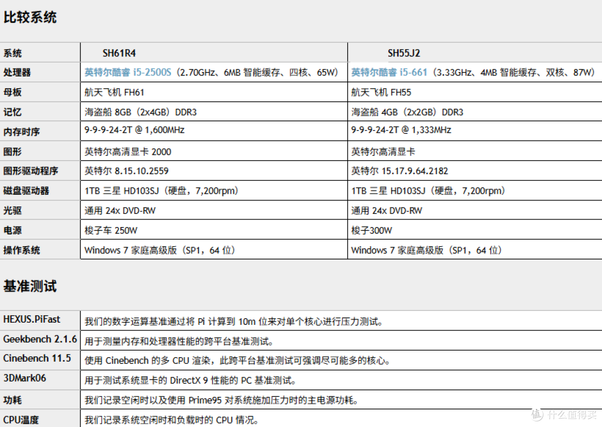602x427 pixels.
Task: Click the Pi 计算到 10m 位 description
Action: click(x=234, y=322)
